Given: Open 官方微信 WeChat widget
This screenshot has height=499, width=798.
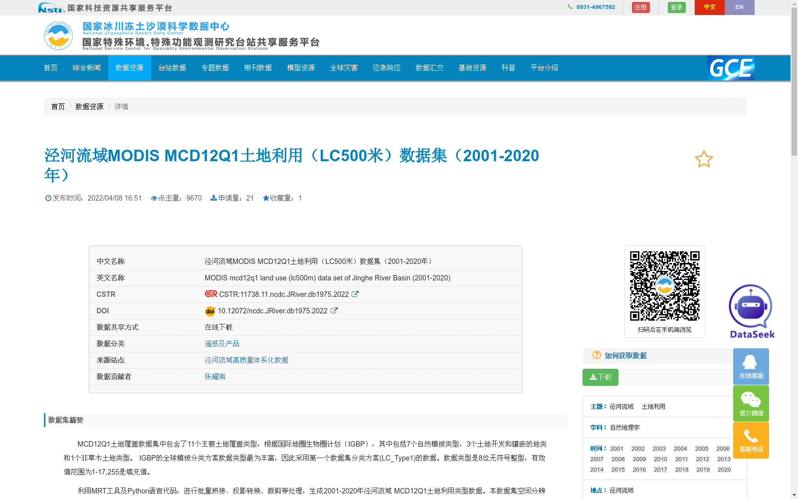Looking at the screenshot, I should (x=751, y=403).
